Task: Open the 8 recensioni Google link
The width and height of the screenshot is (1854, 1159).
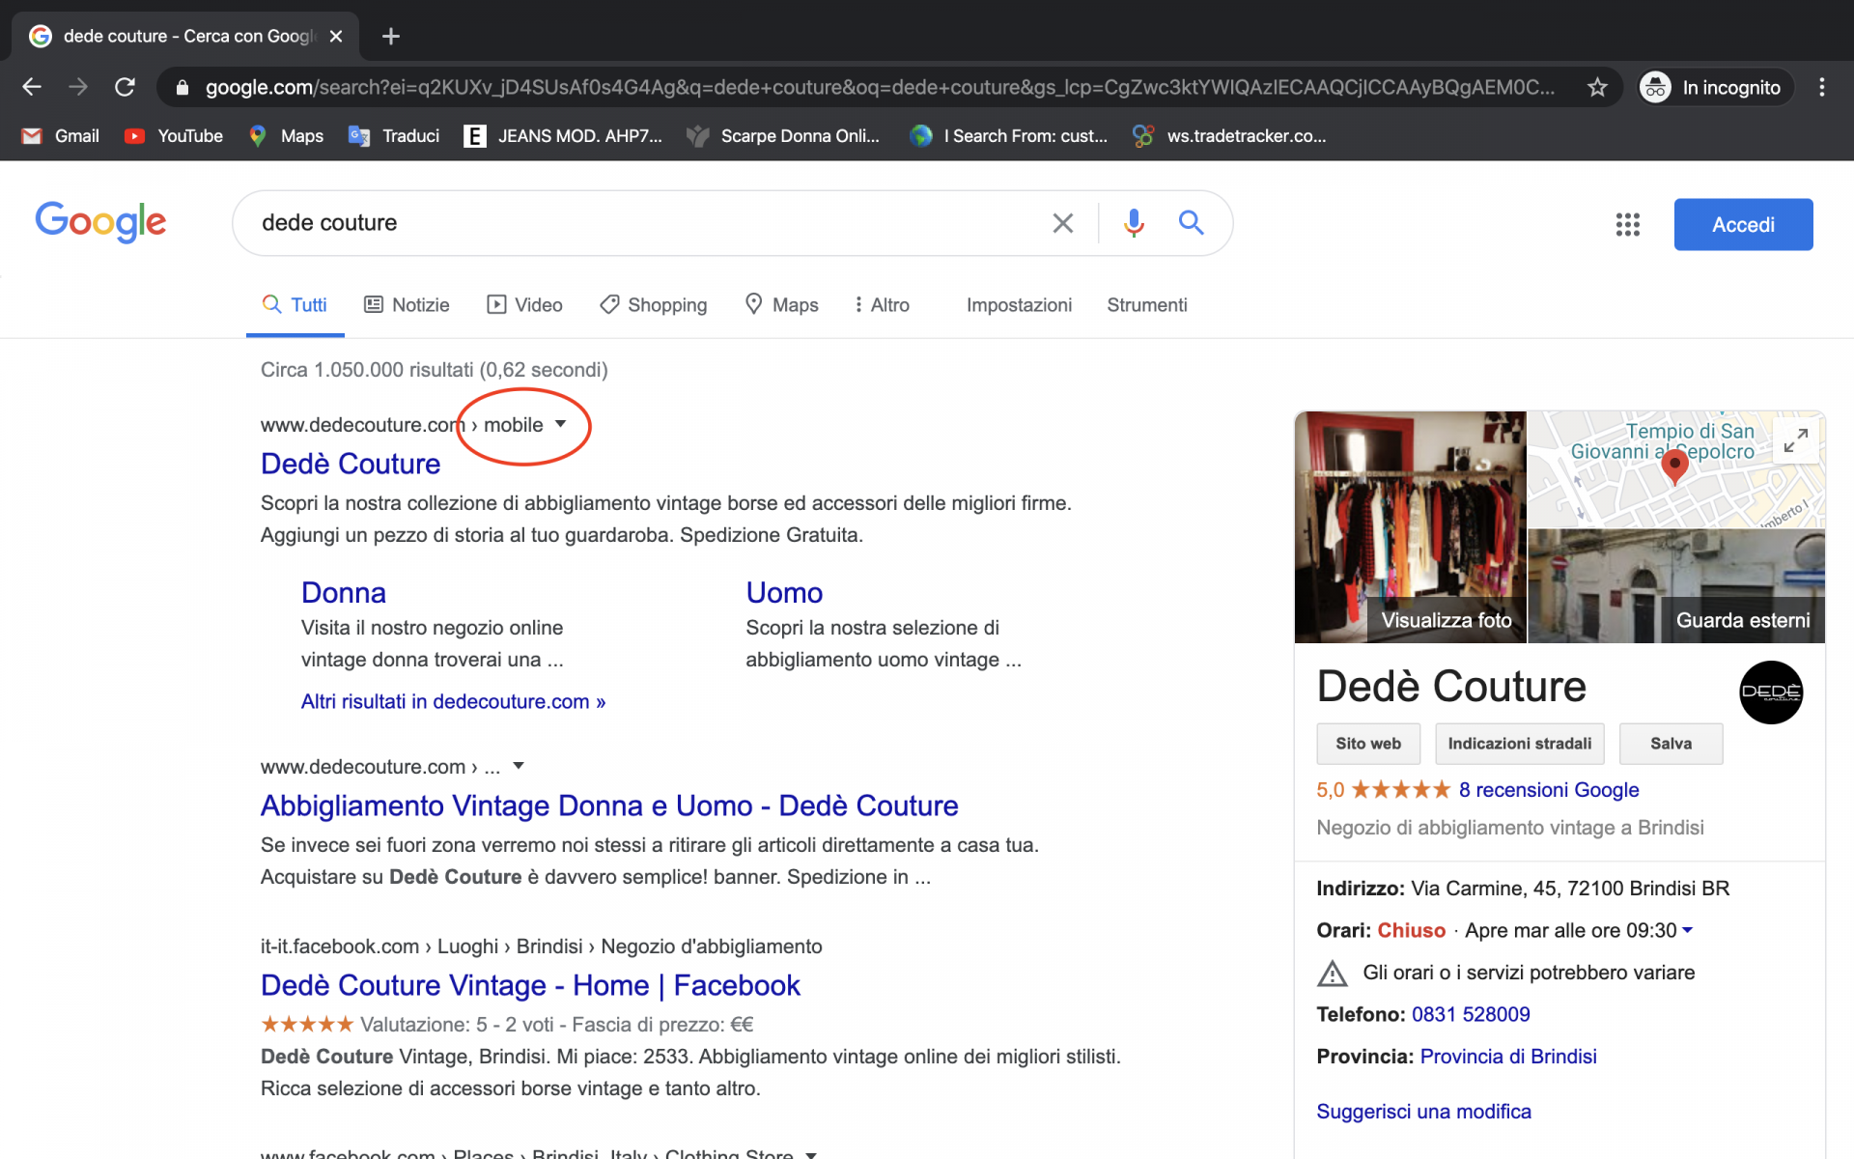Action: [1548, 790]
